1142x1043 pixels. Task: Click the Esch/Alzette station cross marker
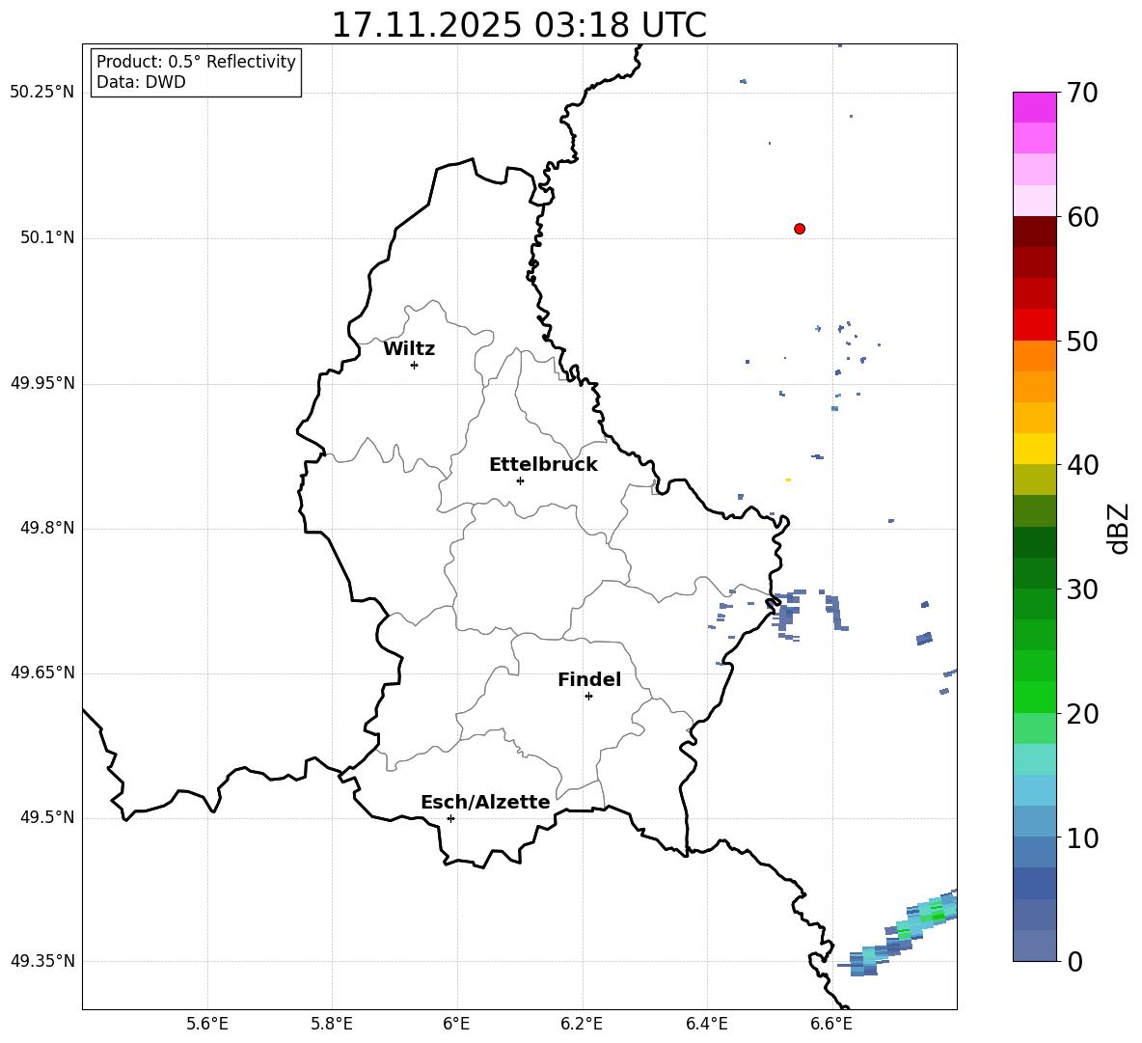pos(450,818)
